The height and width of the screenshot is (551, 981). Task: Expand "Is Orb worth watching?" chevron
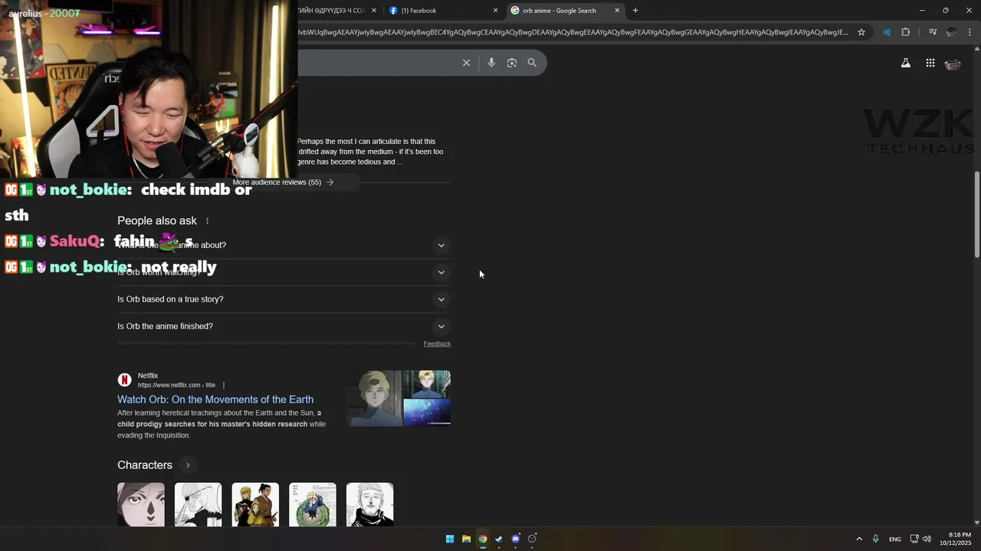(441, 272)
